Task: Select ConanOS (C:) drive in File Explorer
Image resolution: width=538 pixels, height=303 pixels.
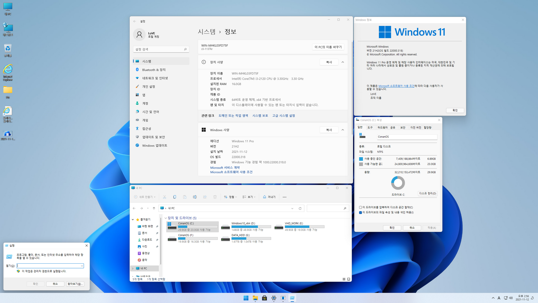Action: (x=192, y=226)
